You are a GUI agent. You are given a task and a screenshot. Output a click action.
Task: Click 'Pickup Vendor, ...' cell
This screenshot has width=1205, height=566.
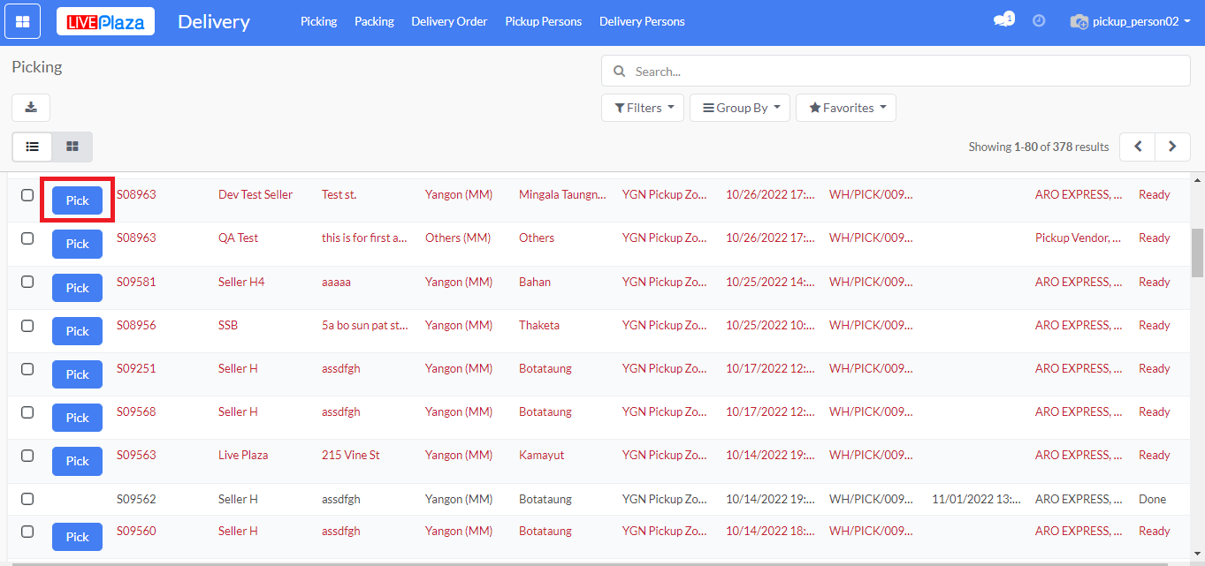coord(1079,238)
